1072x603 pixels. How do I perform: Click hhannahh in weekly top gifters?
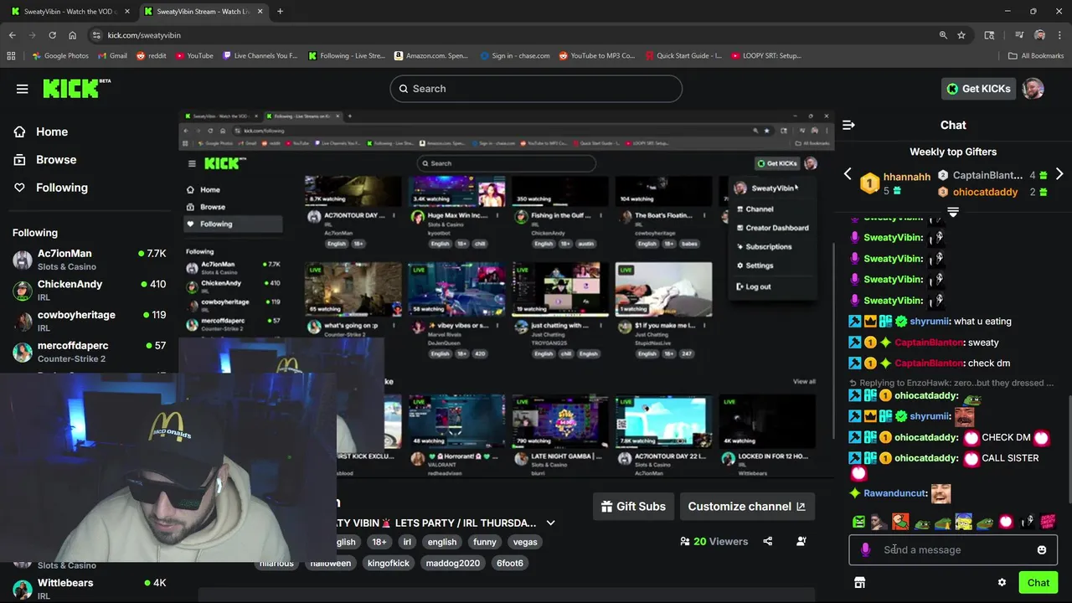tap(906, 177)
